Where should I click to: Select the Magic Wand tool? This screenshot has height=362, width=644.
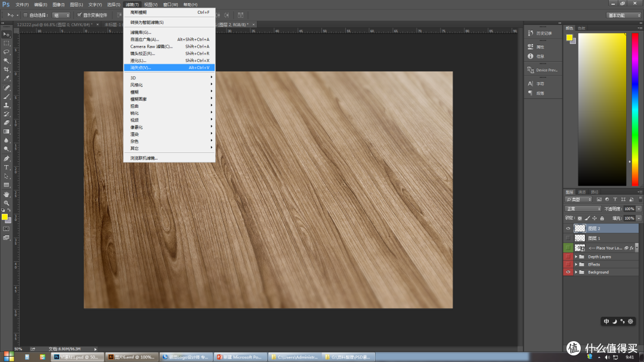(6, 61)
